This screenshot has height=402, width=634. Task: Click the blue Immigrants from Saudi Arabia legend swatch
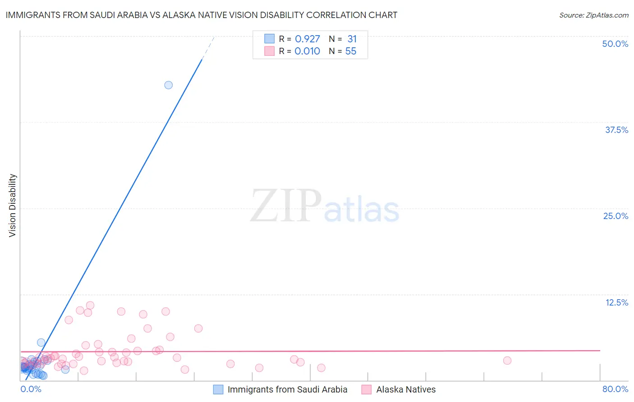coord(218,389)
